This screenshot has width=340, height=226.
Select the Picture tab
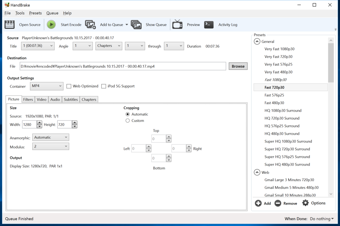click(x=14, y=99)
